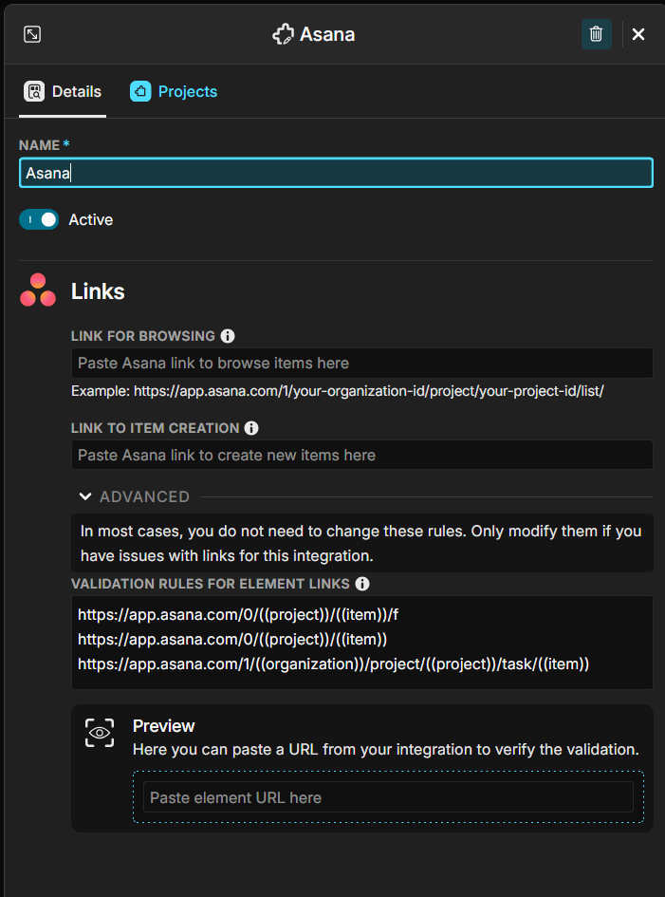Click the Paste element URL field
This screenshot has width=665, height=897.
click(388, 797)
